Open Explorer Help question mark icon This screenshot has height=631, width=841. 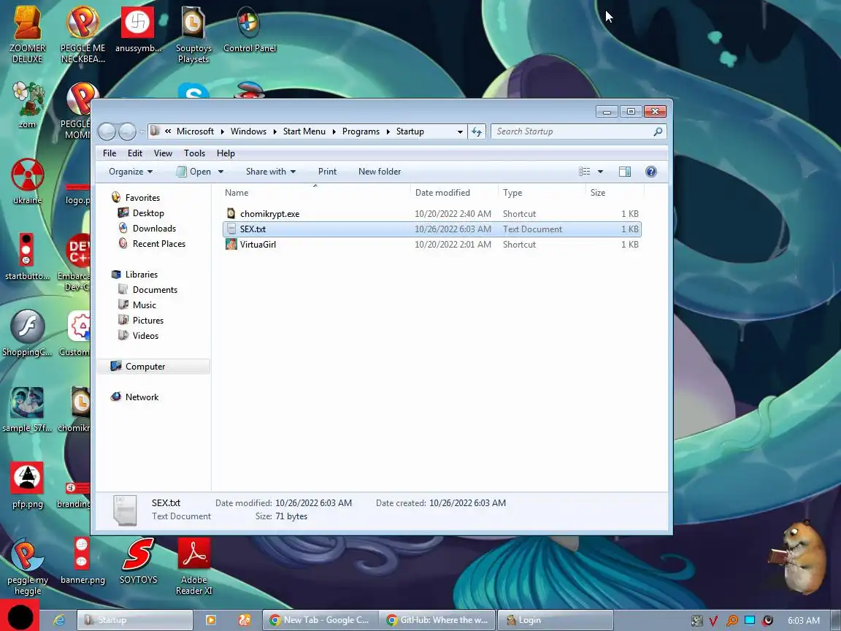coord(650,172)
